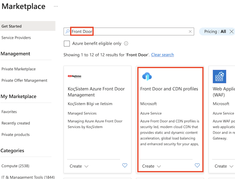Click KoçSistem Bilgi ve Iletisim publisher
The height and width of the screenshot is (179, 235).
[90, 104]
